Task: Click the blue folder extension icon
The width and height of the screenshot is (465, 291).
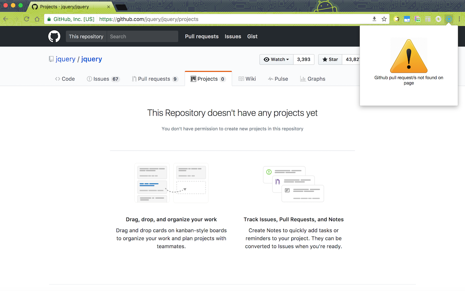Action: pos(407,19)
